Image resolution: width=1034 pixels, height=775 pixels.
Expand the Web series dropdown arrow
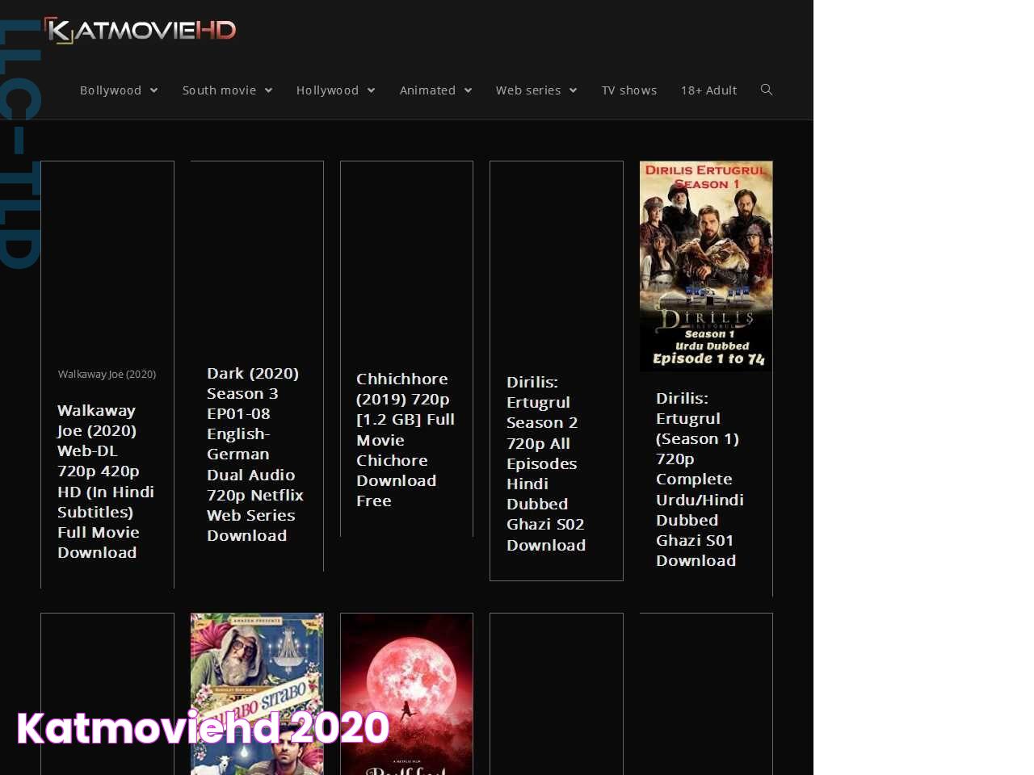pos(573,90)
